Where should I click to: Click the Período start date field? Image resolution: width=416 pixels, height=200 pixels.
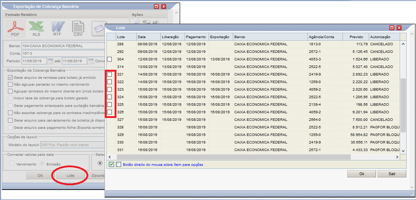click(x=34, y=61)
